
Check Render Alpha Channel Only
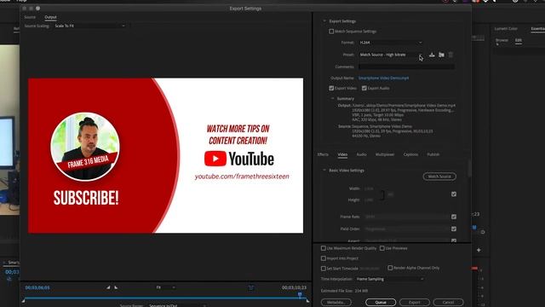pyautogui.click(x=390, y=268)
